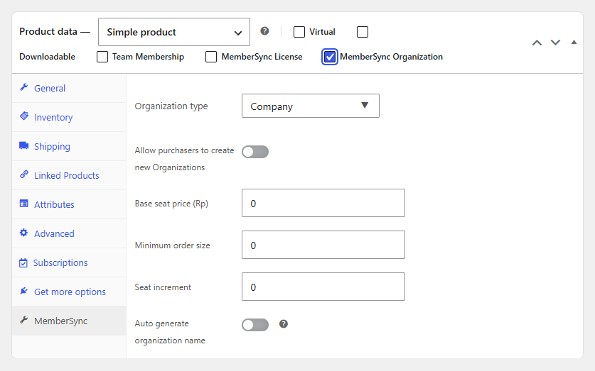Click the Virtual label text

[x=322, y=32]
